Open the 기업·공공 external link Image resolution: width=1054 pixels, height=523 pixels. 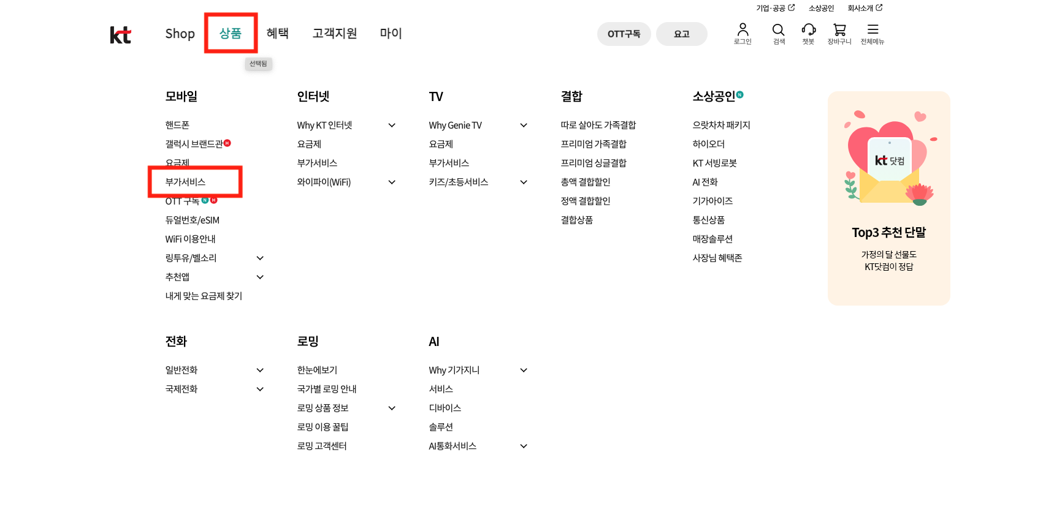(775, 8)
